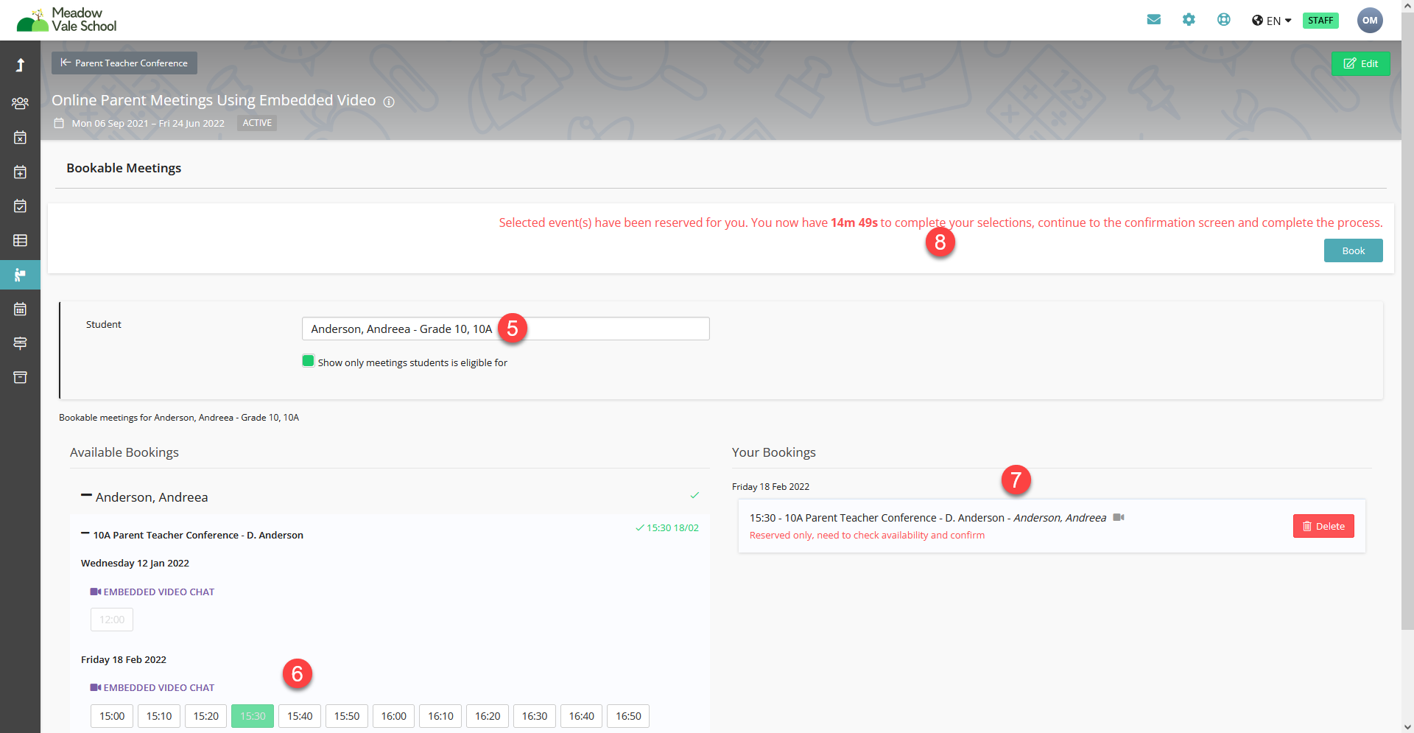Untick 'Show only meetings students is eligible for'
This screenshot has width=1414, height=733.
[x=308, y=361]
